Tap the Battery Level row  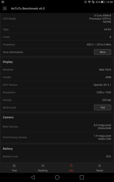coord(57,156)
